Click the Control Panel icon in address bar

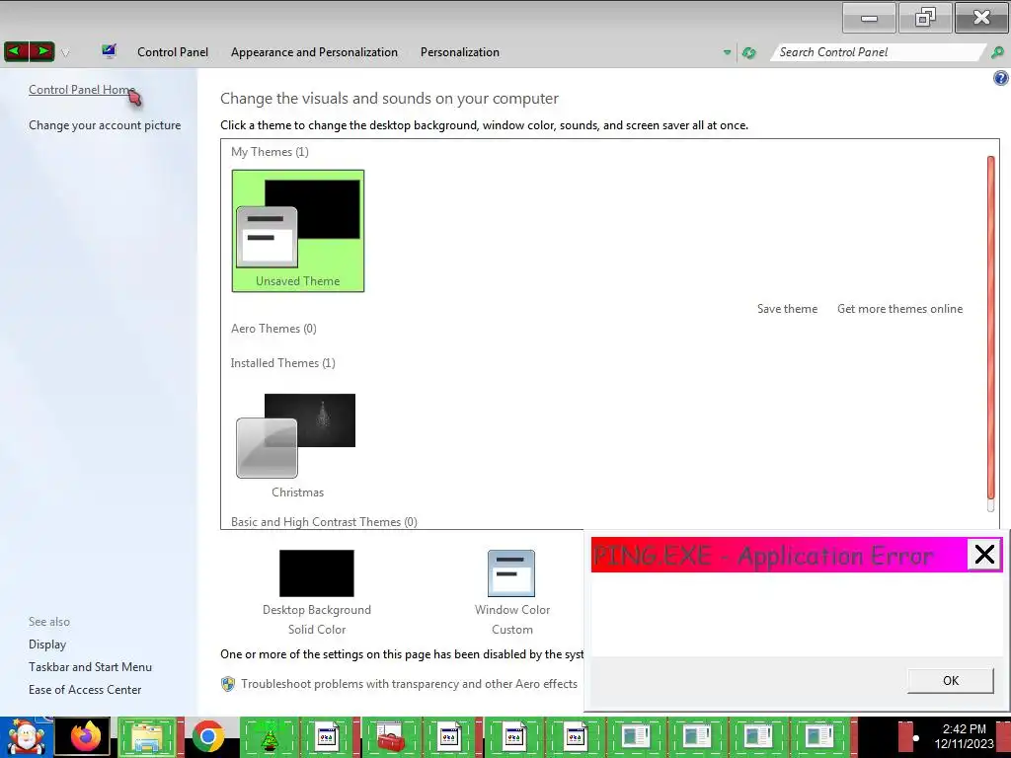click(109, 51)
